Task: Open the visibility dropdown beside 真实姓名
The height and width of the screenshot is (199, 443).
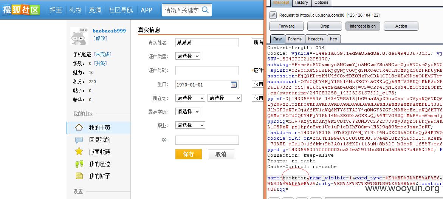Action: [257, 42]
